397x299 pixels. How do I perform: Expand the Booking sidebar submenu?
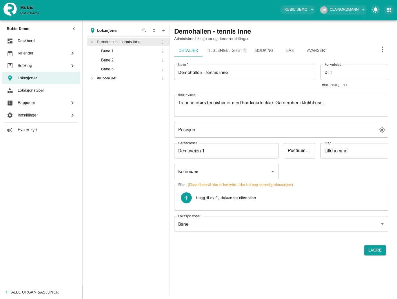pos(72,66)
